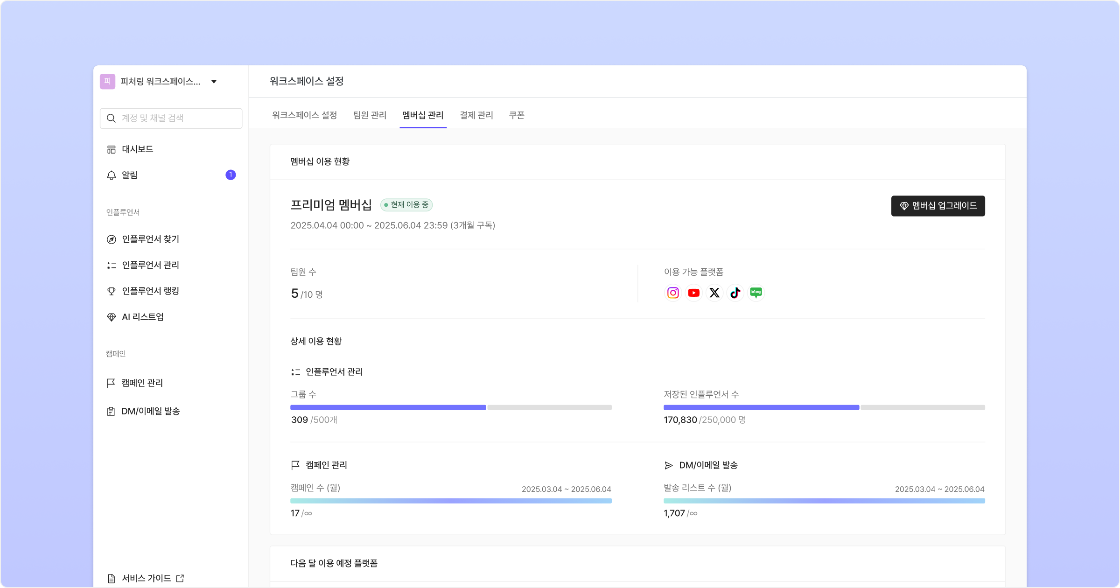The width and height of the screenshot is (1120, 588).
Task: Open 캠페인 관리 flag item in sidebar
Action: click(142, 383)
